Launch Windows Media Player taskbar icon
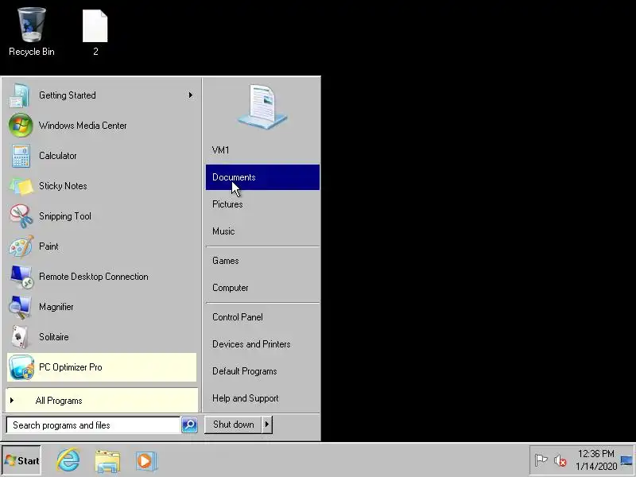The width and height of the screenshot is (636, 477). 146,461
